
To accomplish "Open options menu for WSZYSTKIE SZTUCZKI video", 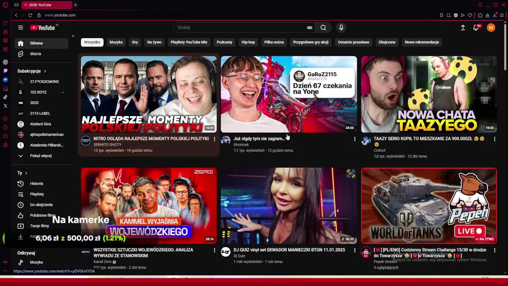I will (214, 250).
